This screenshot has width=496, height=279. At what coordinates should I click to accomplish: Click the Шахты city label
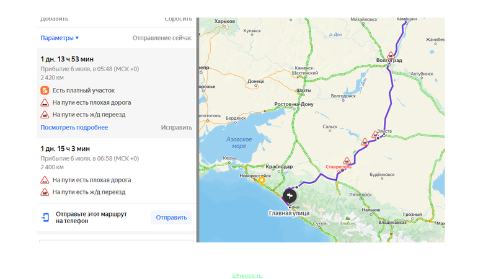click(x=304, y=90)
